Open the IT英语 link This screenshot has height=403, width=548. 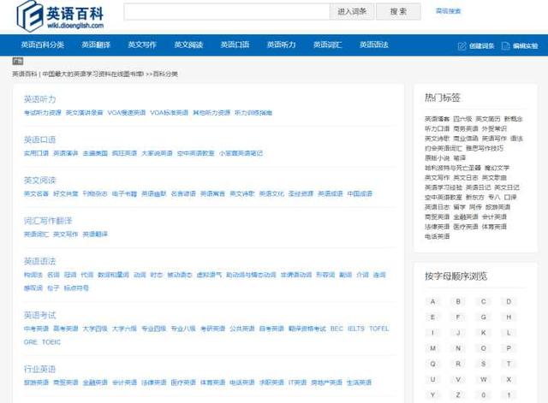click(297, 382)
